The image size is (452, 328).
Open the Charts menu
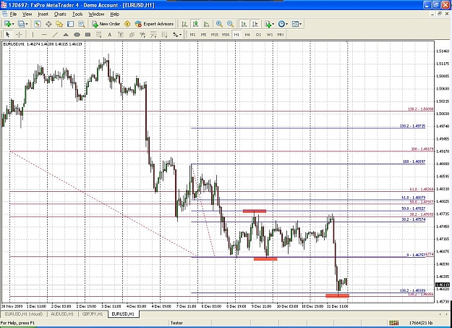[x=60, y=14]
